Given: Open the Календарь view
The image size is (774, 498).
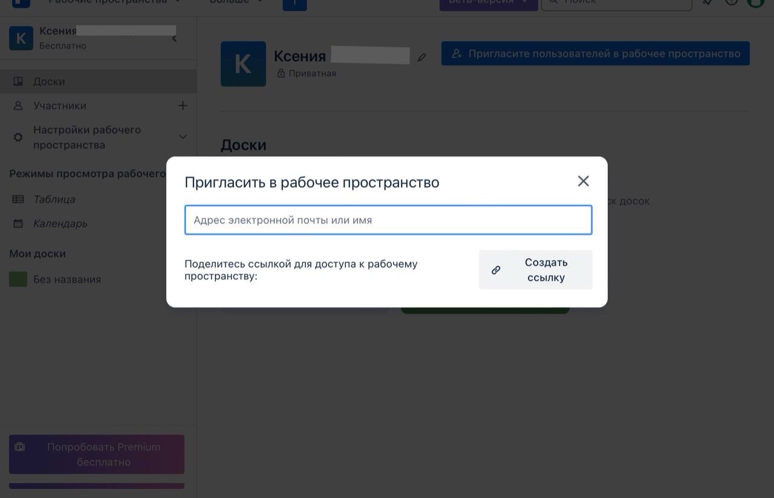Looking at the screenshot, I should [x=60, y=223].
